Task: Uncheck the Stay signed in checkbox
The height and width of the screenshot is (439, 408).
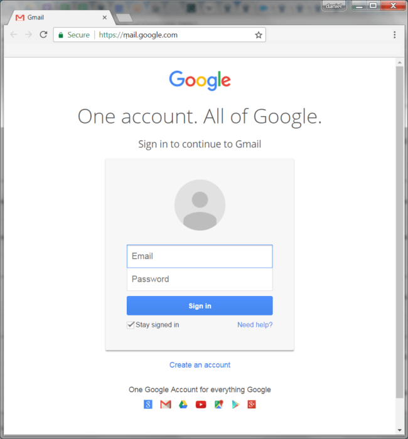Action: 131,325
